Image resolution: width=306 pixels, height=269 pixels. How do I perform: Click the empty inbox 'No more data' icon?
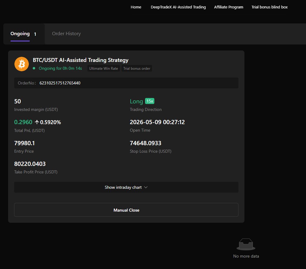click(x=246, y=244)
